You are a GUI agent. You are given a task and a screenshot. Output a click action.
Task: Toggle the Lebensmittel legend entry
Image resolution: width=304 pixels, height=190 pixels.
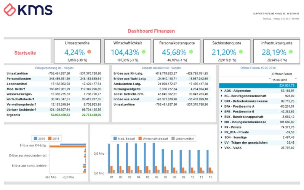point(173,139)
